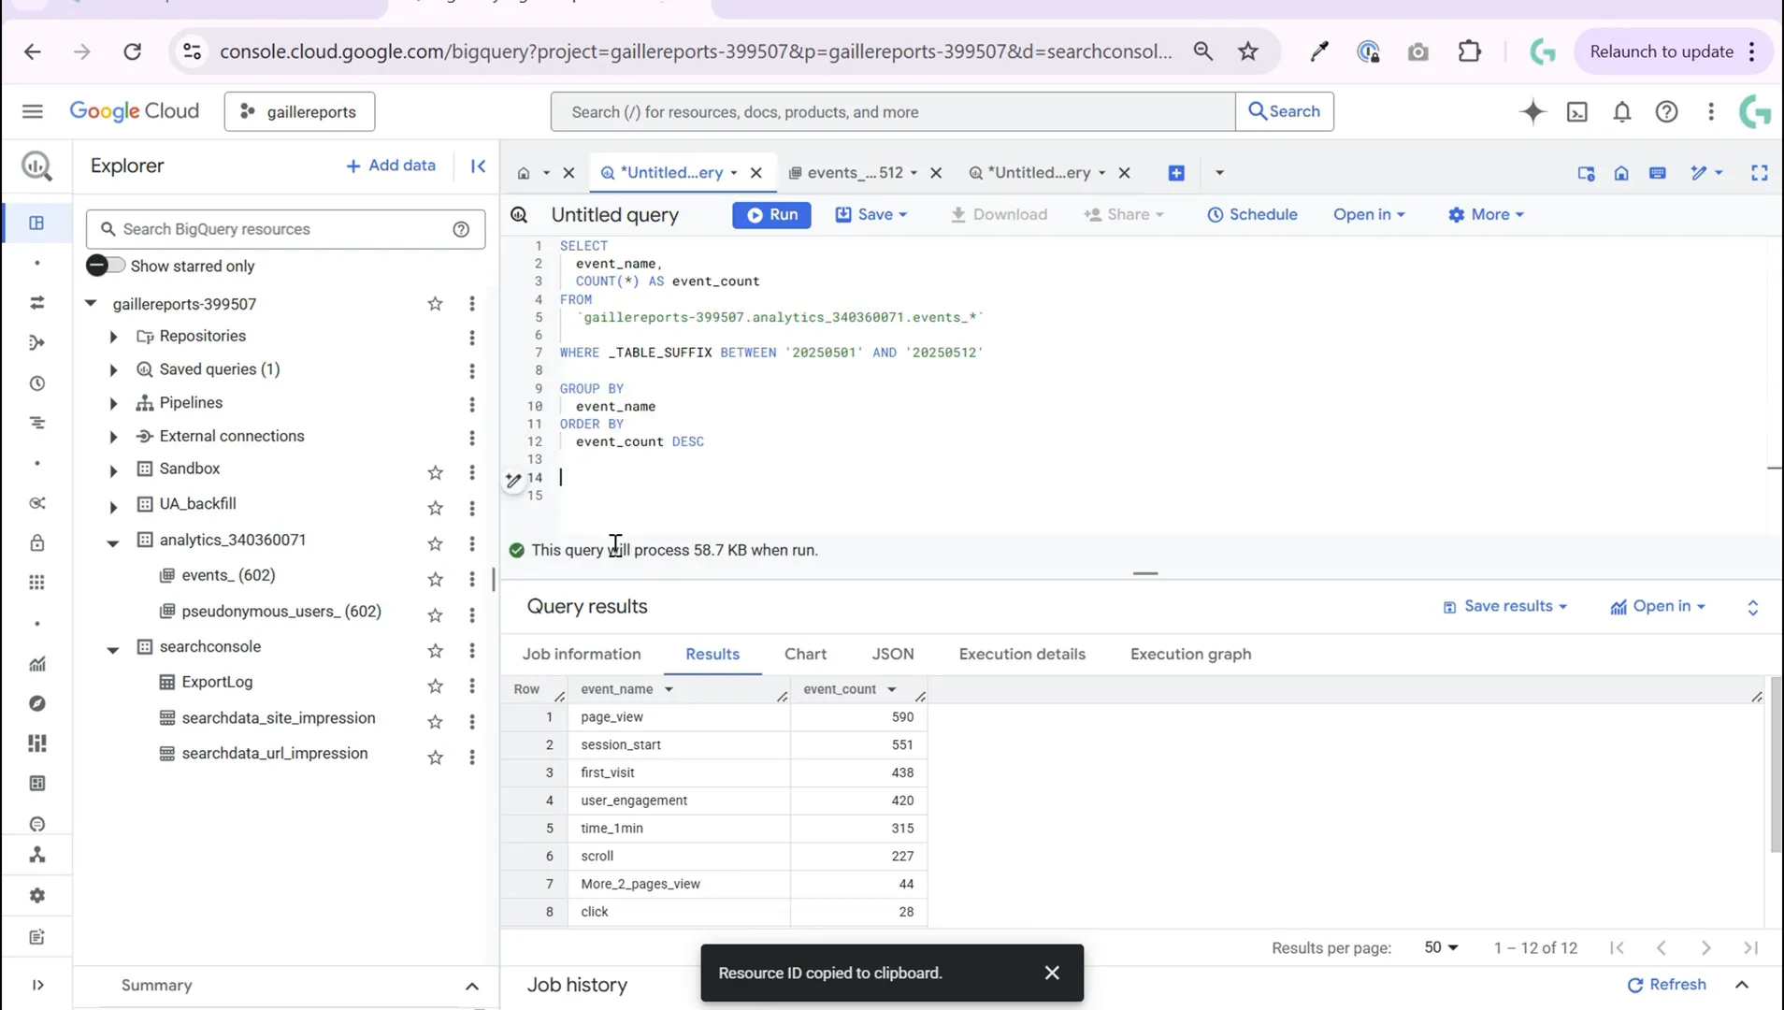
Task: Open gaillereports project selector
Action: point(299,111)
